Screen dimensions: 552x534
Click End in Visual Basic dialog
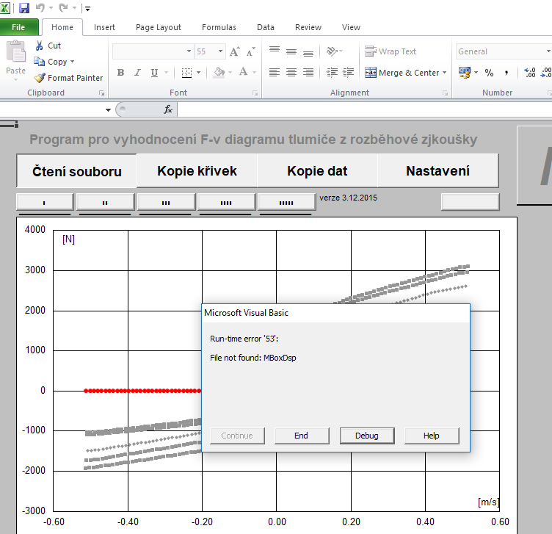point(301,436)
